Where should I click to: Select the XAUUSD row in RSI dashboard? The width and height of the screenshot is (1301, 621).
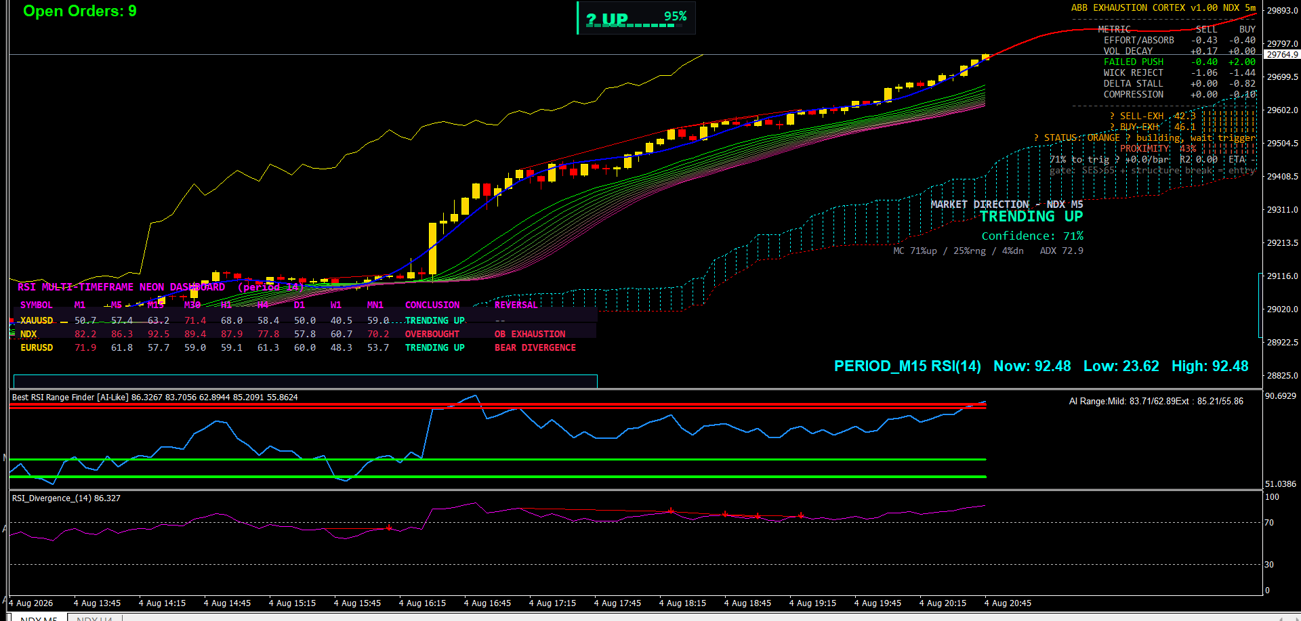coord(304,320)
